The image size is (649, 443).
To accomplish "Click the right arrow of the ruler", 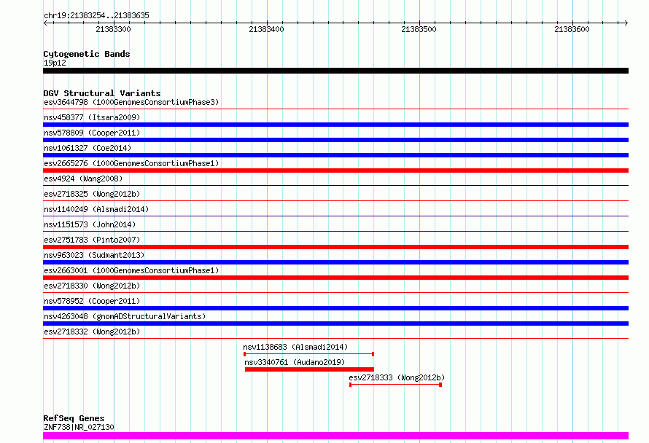I will click(x=626, y=23).
